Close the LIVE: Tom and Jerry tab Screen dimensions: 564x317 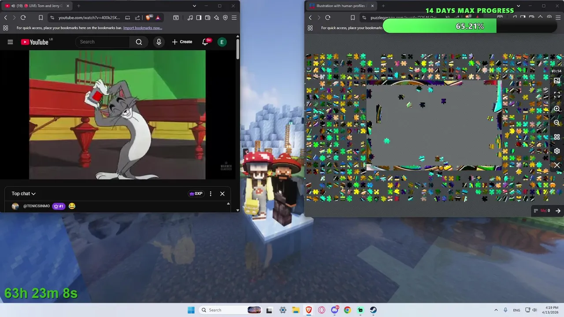(x=67, y=6)
